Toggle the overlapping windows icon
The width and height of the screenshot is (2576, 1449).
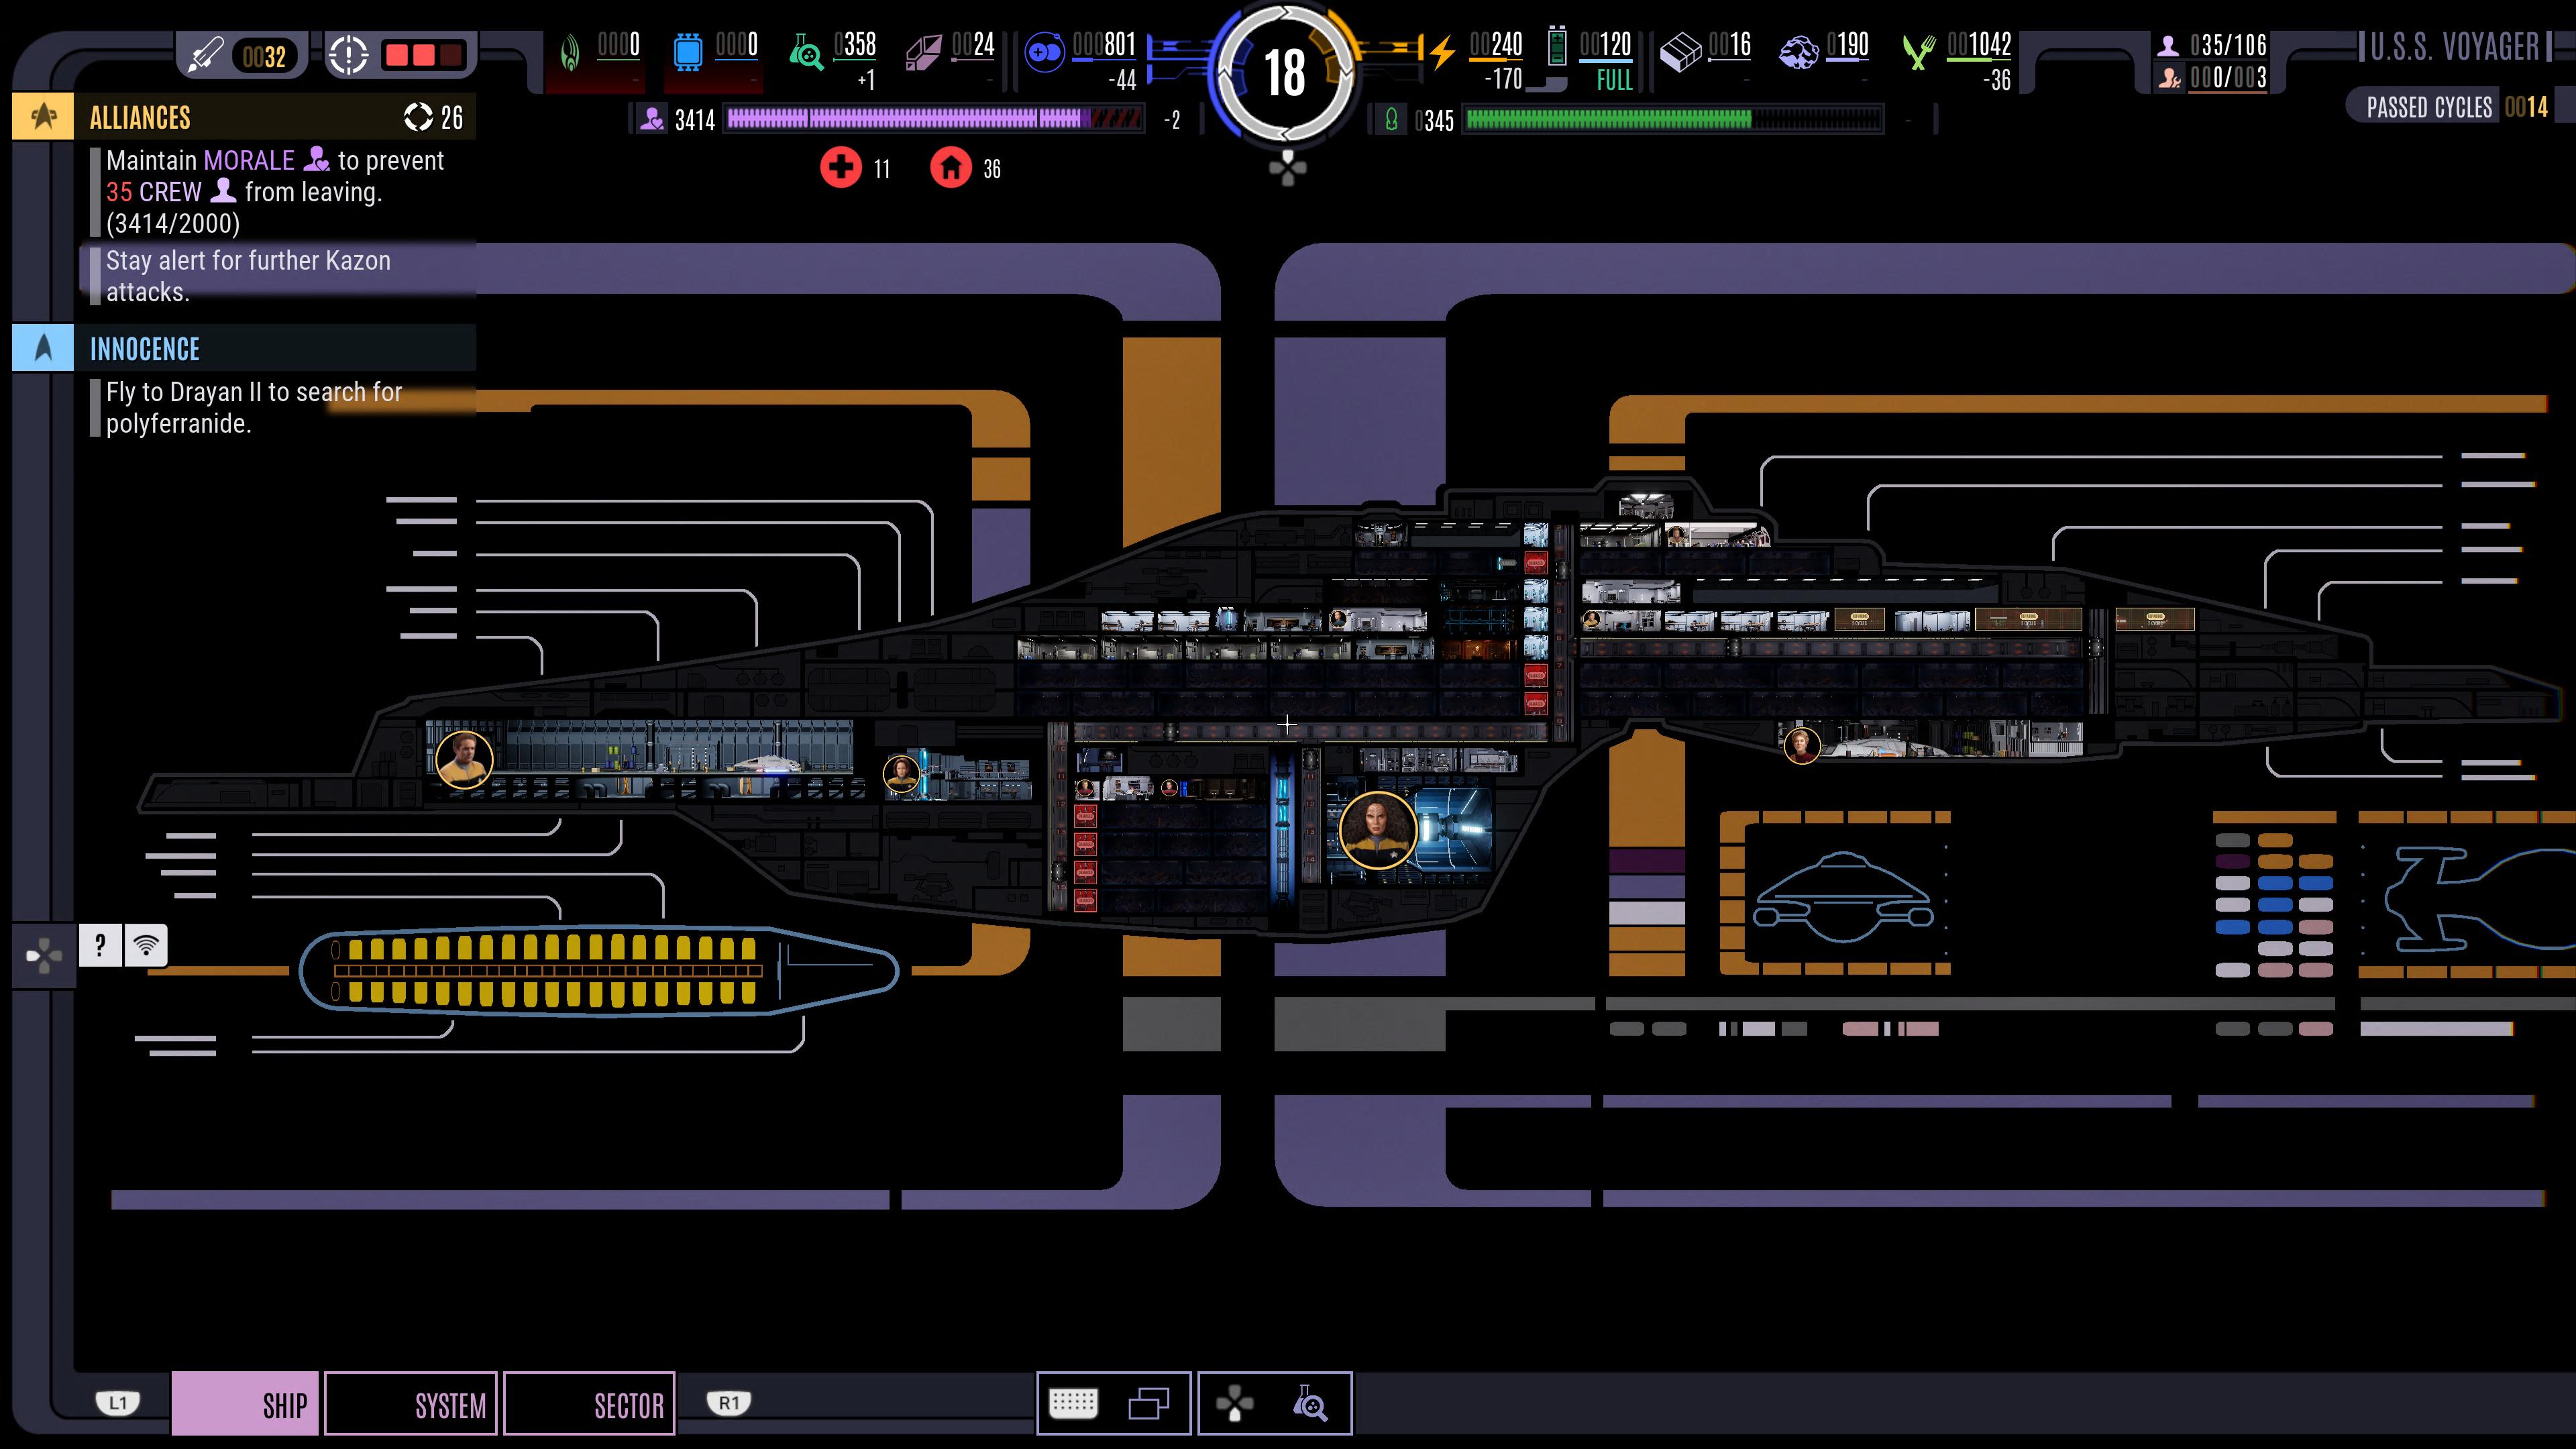coord(1148,1403)
